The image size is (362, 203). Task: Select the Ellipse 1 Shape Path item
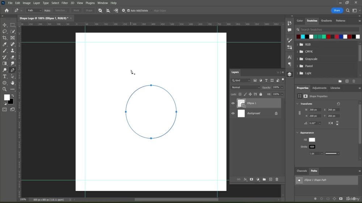[x=327, y=180]
